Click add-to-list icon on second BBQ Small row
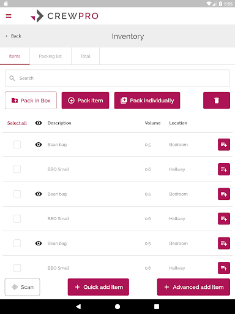The height and width of the screenshot is (314, 235). tap(224, 218)
